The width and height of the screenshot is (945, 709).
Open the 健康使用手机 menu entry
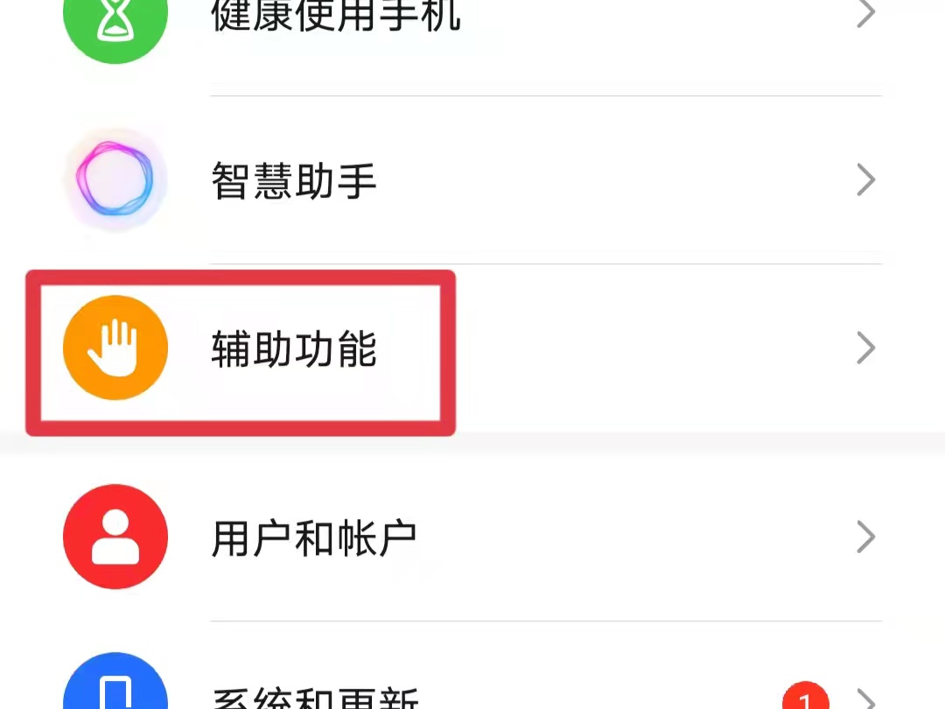point(336,15)
